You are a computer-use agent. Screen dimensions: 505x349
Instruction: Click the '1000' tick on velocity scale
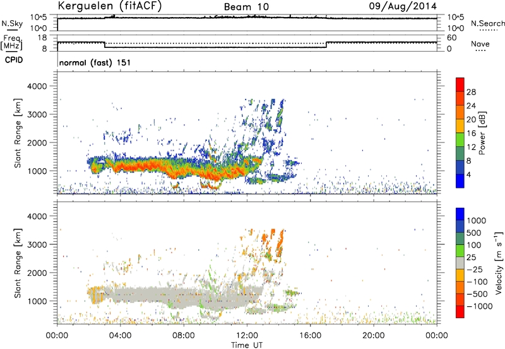point(477,220)
